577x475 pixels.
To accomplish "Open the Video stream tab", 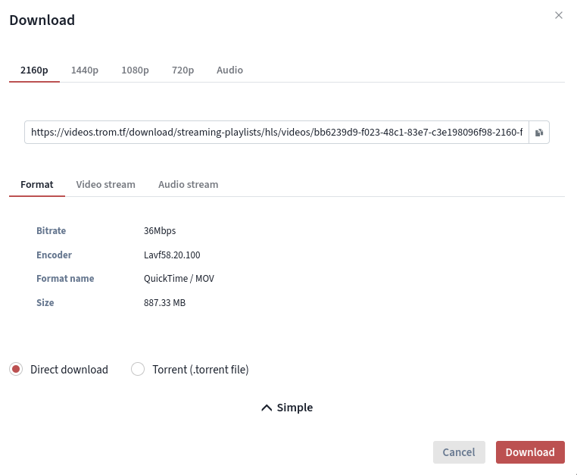I will [x=105, y=185].
